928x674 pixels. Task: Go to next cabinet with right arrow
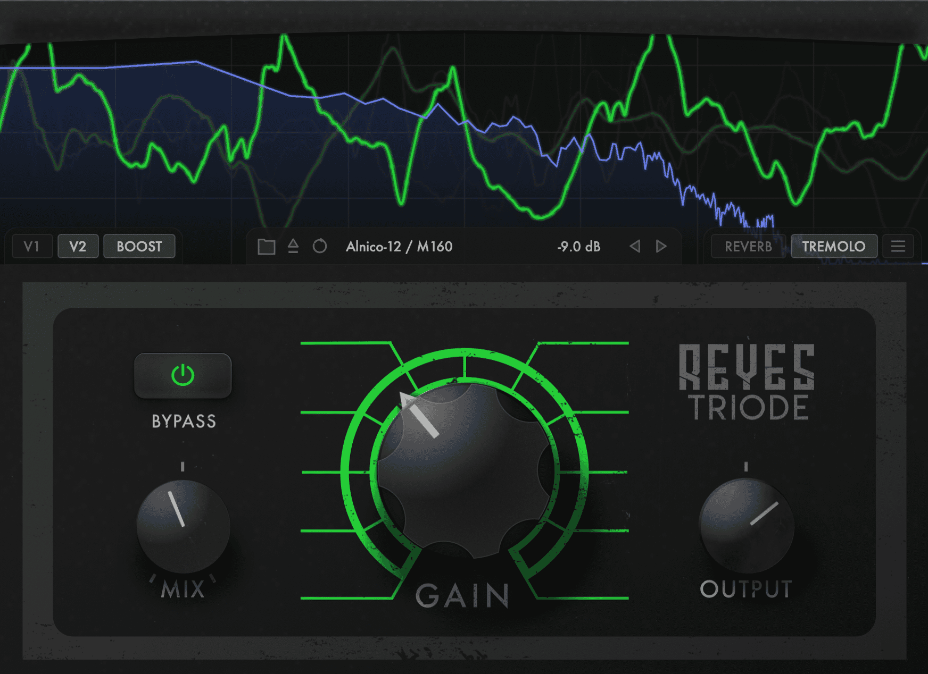(x=661, y=246)
